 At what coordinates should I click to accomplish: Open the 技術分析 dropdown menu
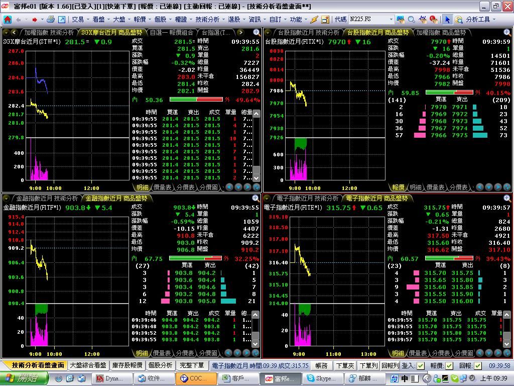point(210,20)
